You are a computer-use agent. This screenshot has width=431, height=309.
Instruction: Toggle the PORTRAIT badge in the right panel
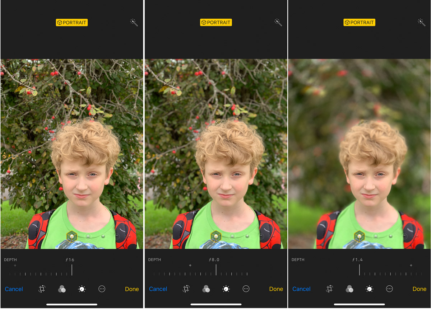pyautogui.click(x=359, y=22)
